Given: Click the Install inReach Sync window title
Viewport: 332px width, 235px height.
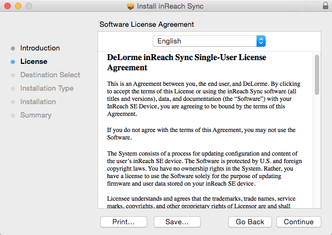Looking at the screenshot, I should click(x=170, y=6).
